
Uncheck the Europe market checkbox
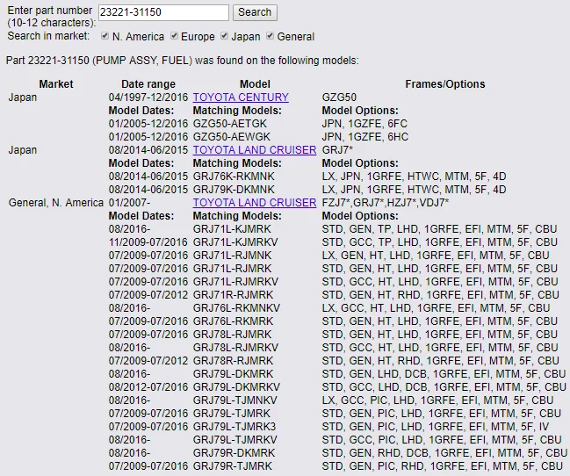pyautogui.click(x=174, y=36)
